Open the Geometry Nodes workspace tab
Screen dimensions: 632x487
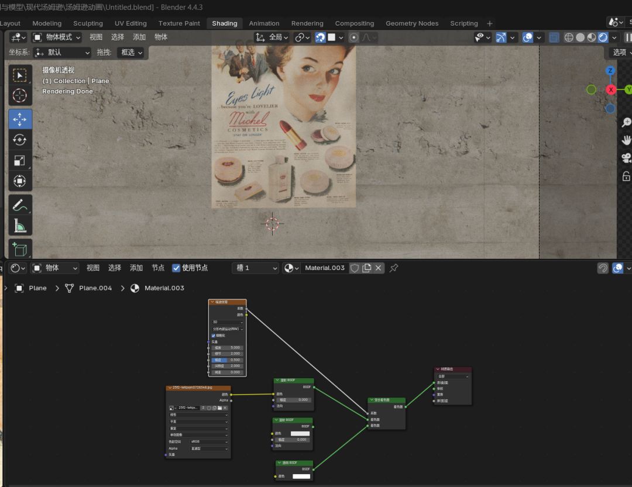click(x=411, y=23)
